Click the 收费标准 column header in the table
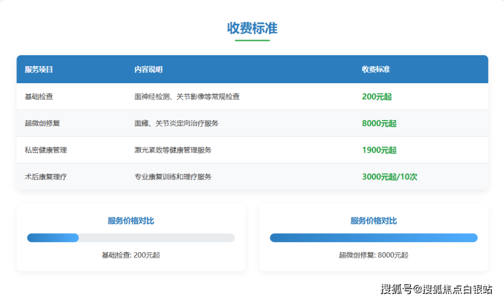The height and width of the screenshot is (300, 504). [375, 70]
